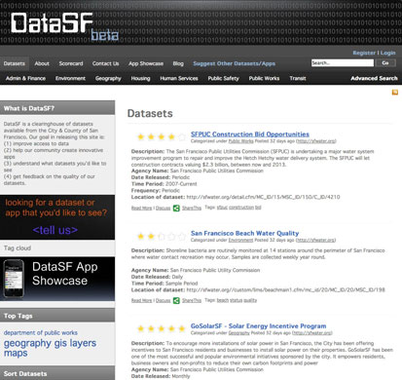Click first star of GoSolarSF rating
Viewport: 402px width, 380px height.
pyautogui.click(x=141, y=328)
